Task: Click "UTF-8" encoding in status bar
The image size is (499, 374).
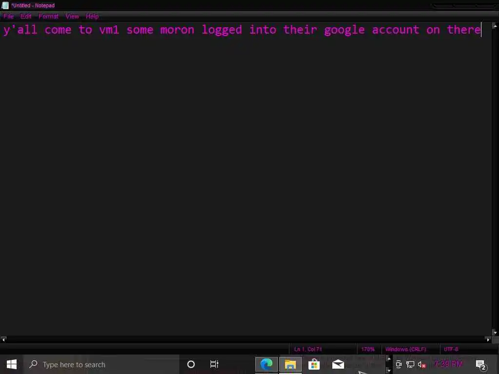Action: pos(451,349)
